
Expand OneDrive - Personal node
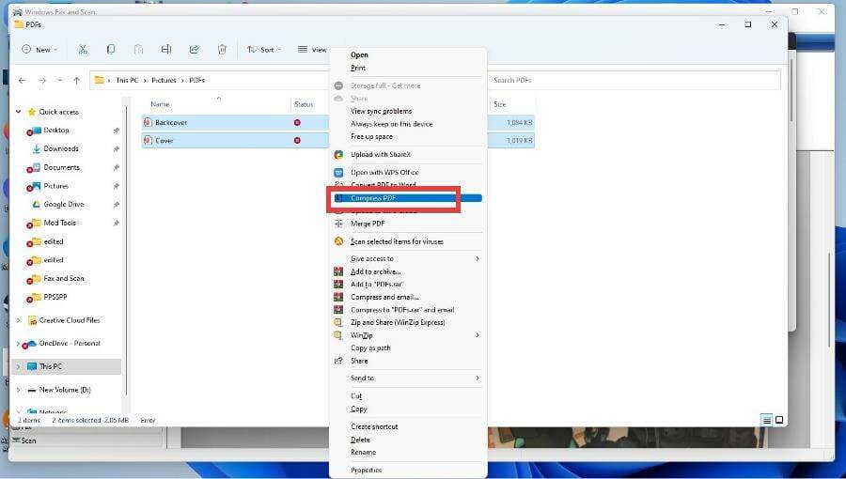tap(19, 343)
